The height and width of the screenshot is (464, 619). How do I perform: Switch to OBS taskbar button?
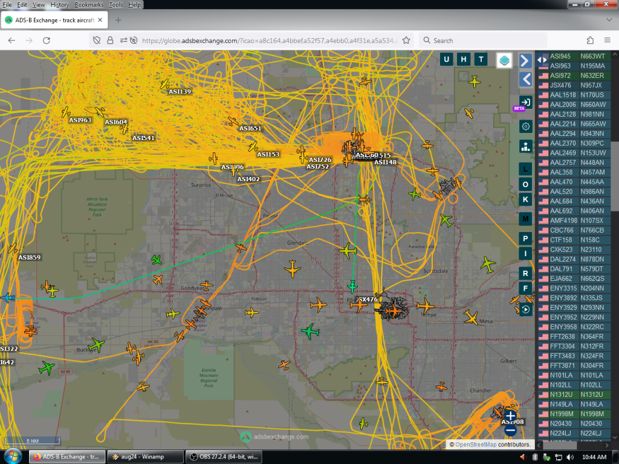pos(223,457)
